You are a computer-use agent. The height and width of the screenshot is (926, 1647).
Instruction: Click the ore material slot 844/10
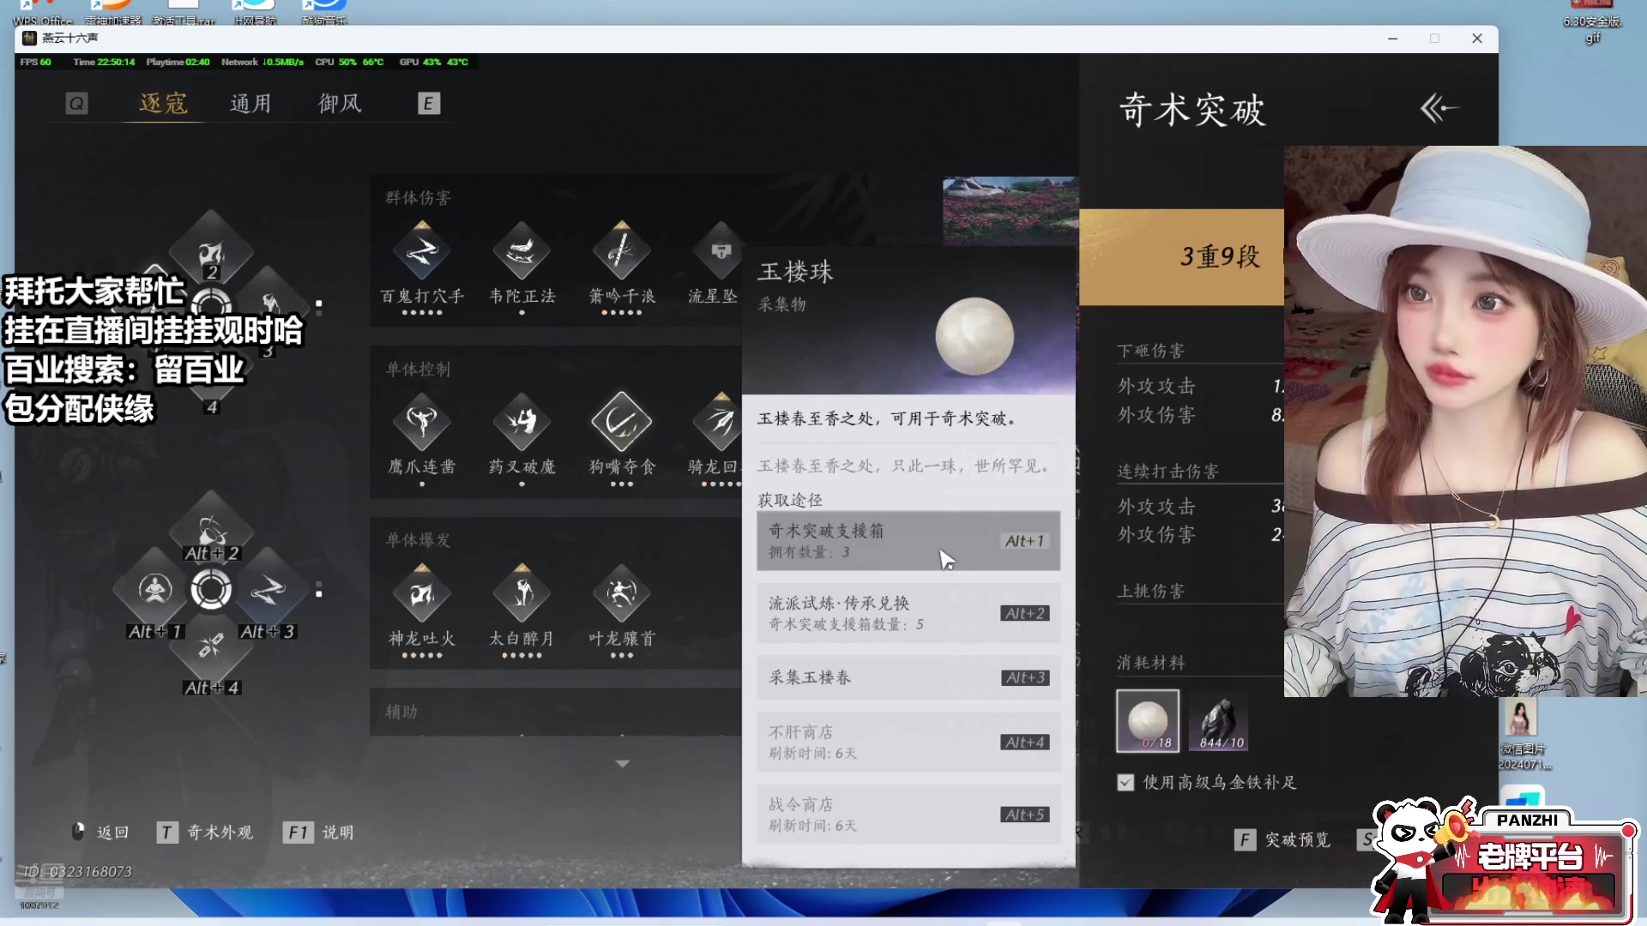coord(1218,721)
